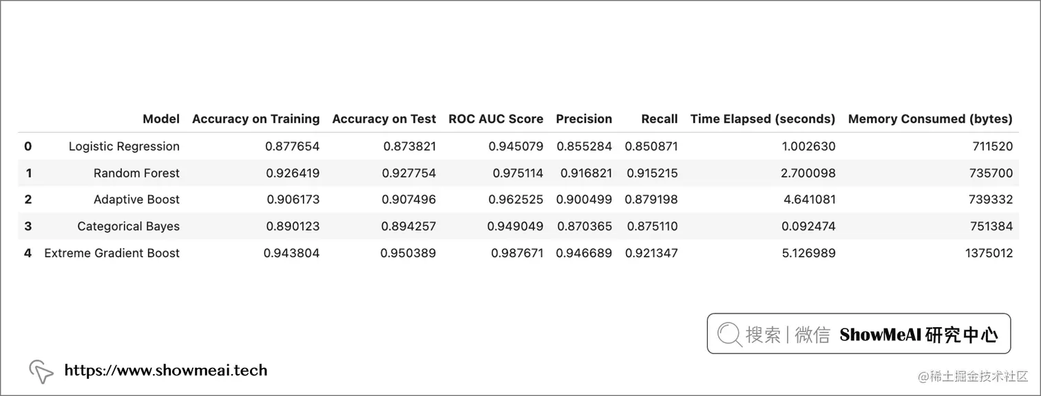1041x396 pixels.
Task: Click time elapsed value 0.092474
Action: pos(808,226)
